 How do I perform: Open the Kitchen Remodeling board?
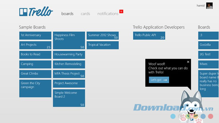pos(69,65)
